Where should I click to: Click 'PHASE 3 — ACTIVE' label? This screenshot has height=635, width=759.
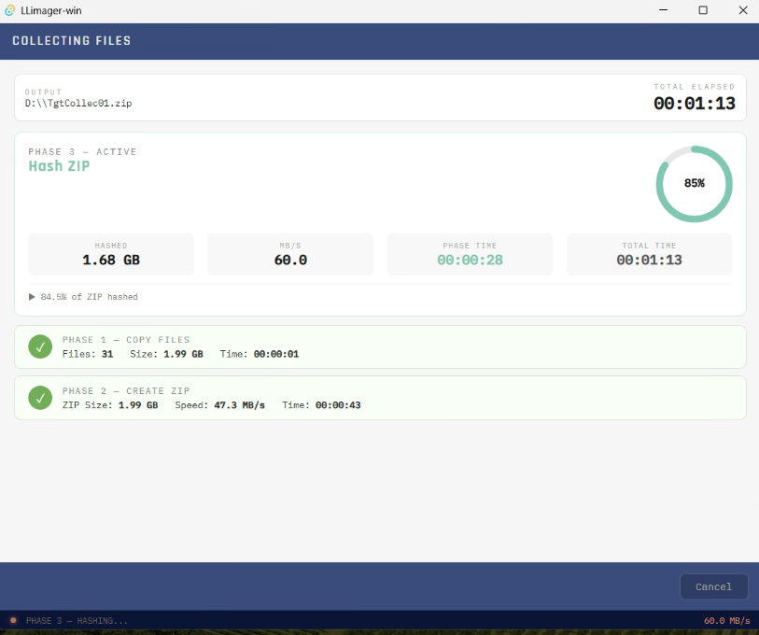click(x=82, y=151)
